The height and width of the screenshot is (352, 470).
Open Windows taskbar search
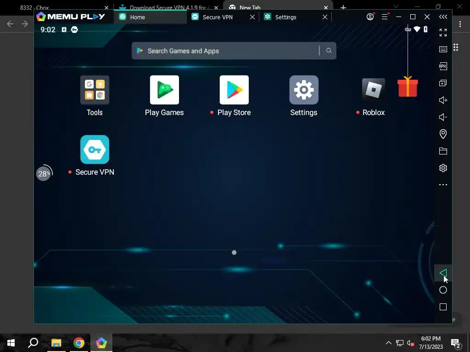[33, 343]
